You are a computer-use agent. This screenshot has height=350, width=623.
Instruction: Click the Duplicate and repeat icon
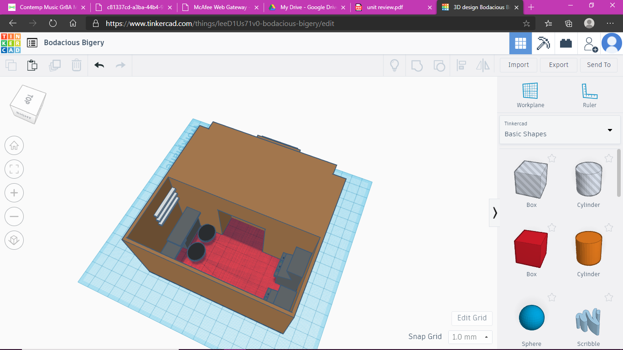tap(55, 65)
